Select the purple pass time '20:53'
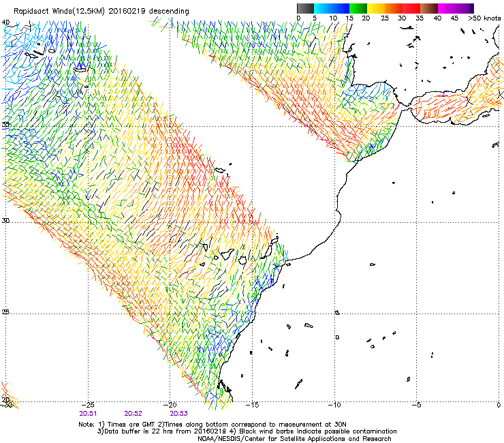The width and height of the screenshot is (504, 443). pos(178,414)
